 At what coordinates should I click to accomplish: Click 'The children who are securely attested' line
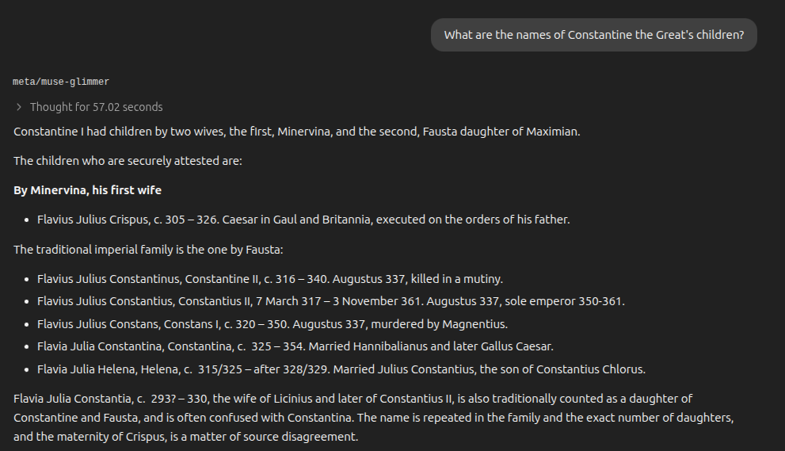[128, 161]
